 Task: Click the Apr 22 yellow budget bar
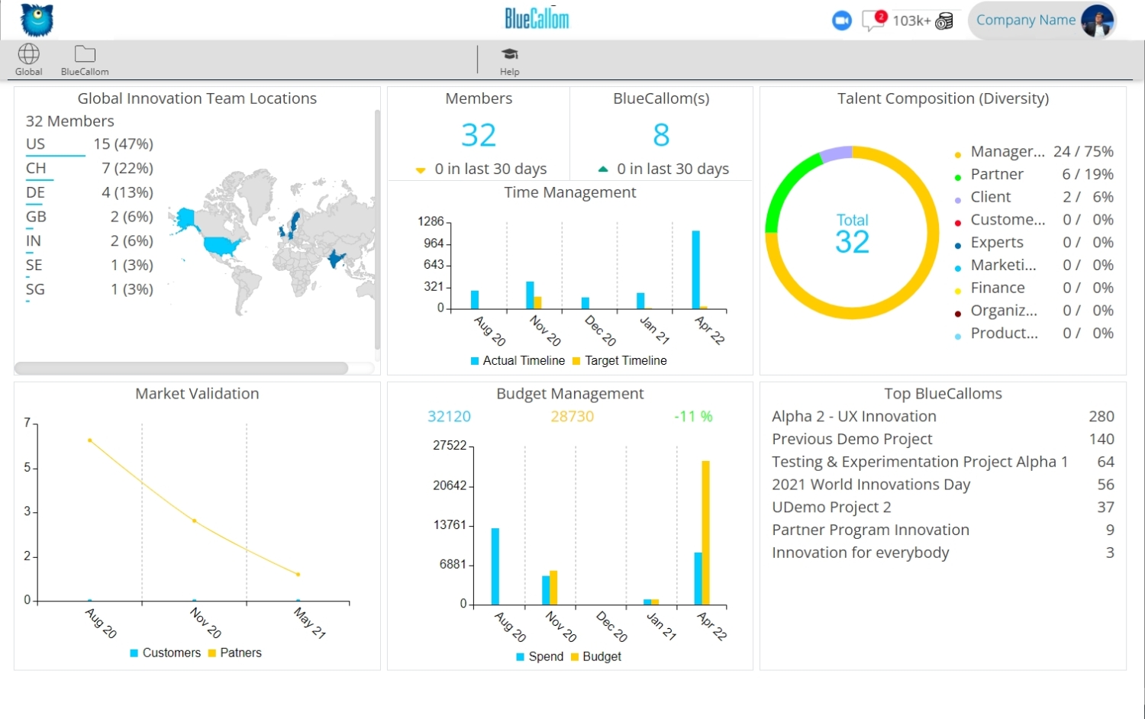point(706,533)
